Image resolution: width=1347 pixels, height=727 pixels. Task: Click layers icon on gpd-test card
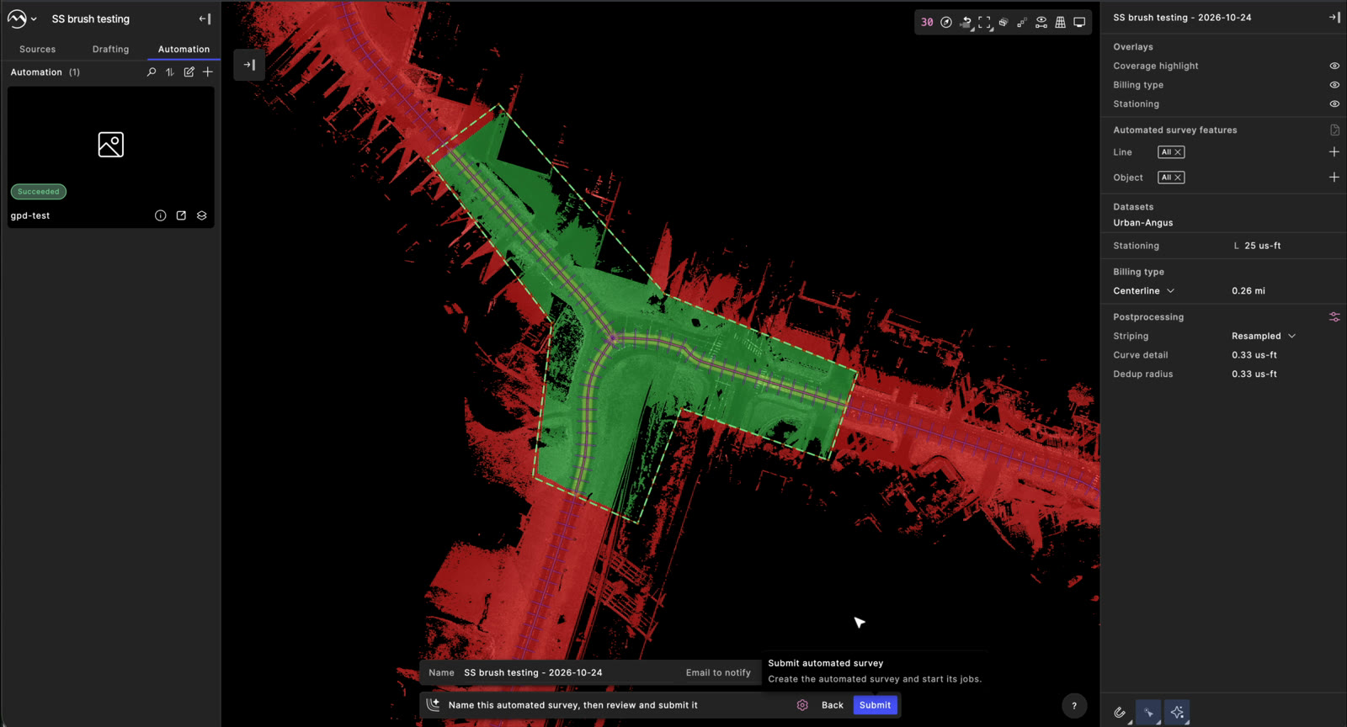pos(202,215)
